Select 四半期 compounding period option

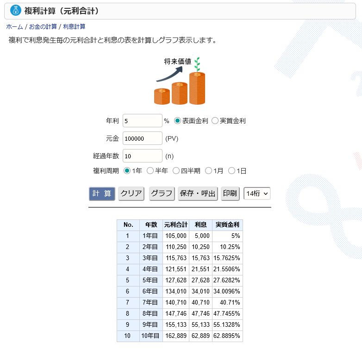(x=176, y=171)
